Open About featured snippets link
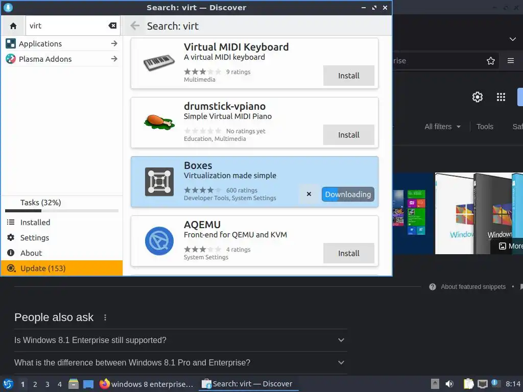 473,287
